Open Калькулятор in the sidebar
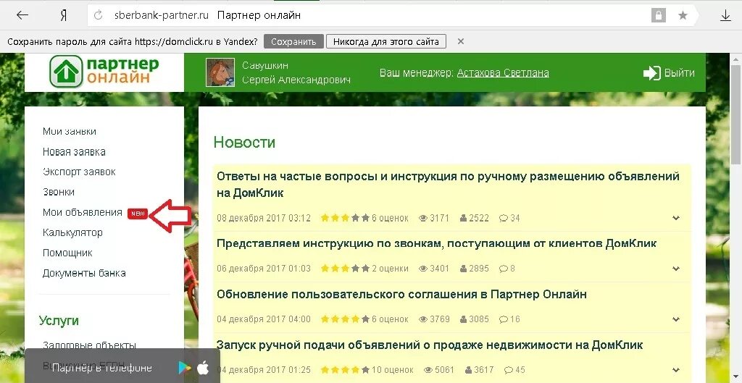742x383 pixels. [x=72, y=232]
